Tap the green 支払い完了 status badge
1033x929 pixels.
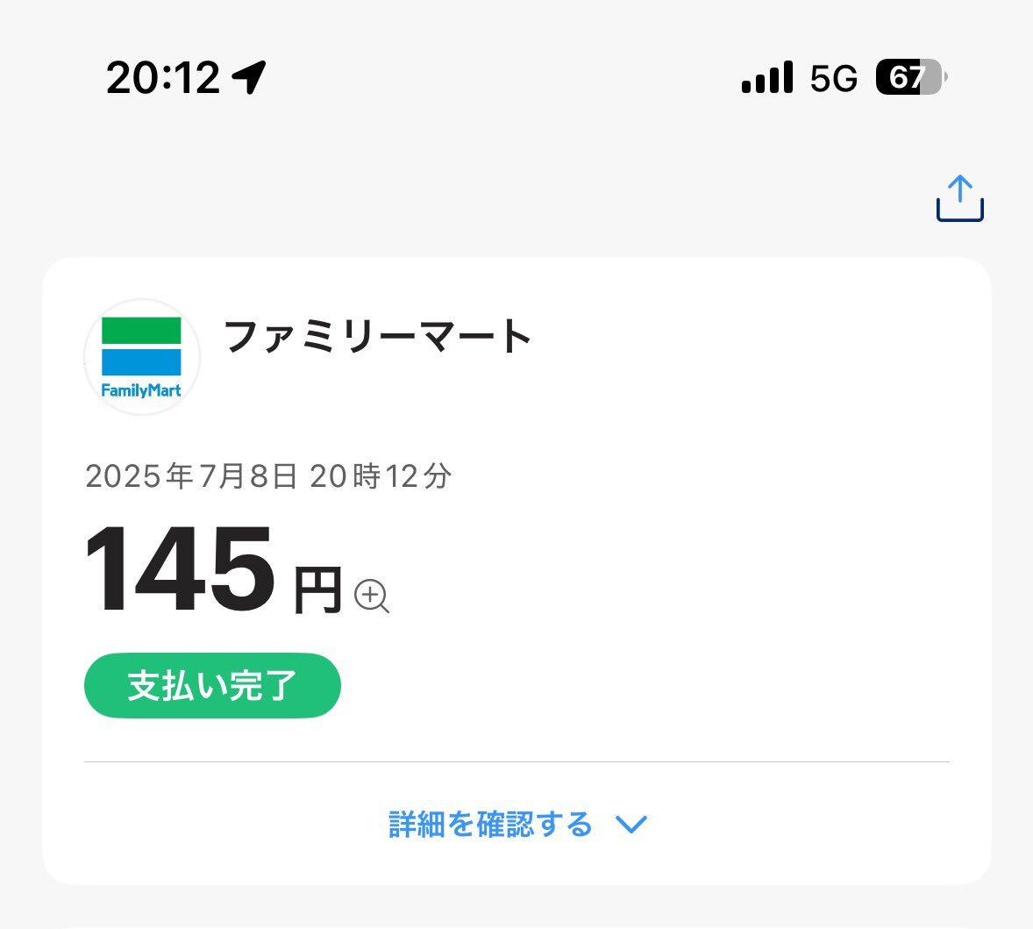point(212,685)
